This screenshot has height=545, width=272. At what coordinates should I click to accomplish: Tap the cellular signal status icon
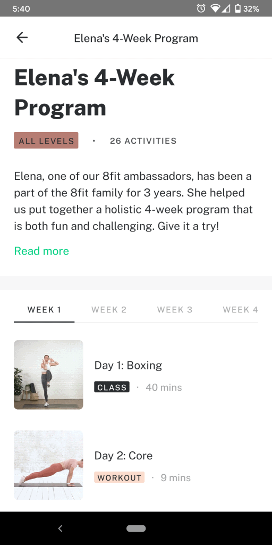[x=226, y=9]
